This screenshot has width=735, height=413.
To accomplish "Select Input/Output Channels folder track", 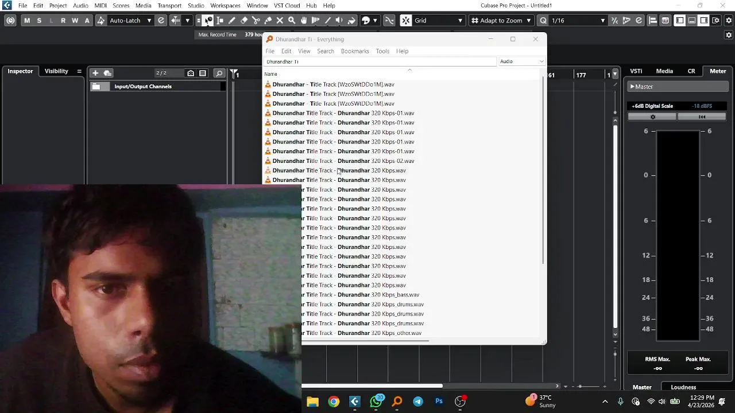I will (x=157, y=87).
